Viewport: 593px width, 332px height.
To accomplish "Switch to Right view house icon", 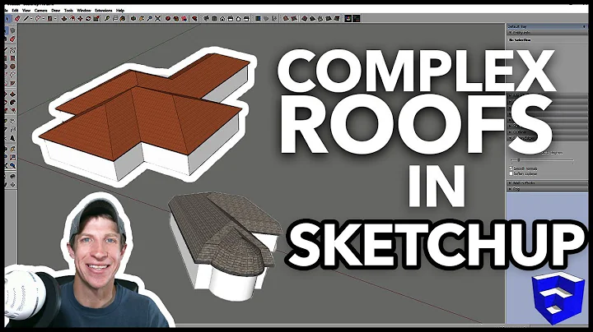I will 231,18.
